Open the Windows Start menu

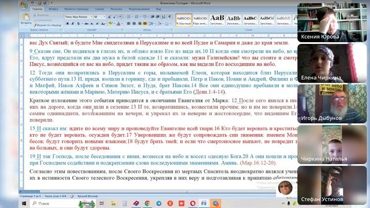(24, 203)
